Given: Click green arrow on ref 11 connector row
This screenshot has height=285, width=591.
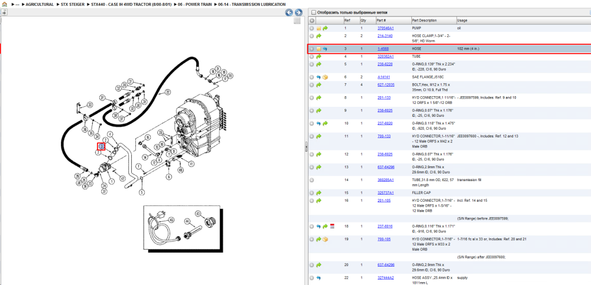Looking at the screenshot, I should pos(319,136).
